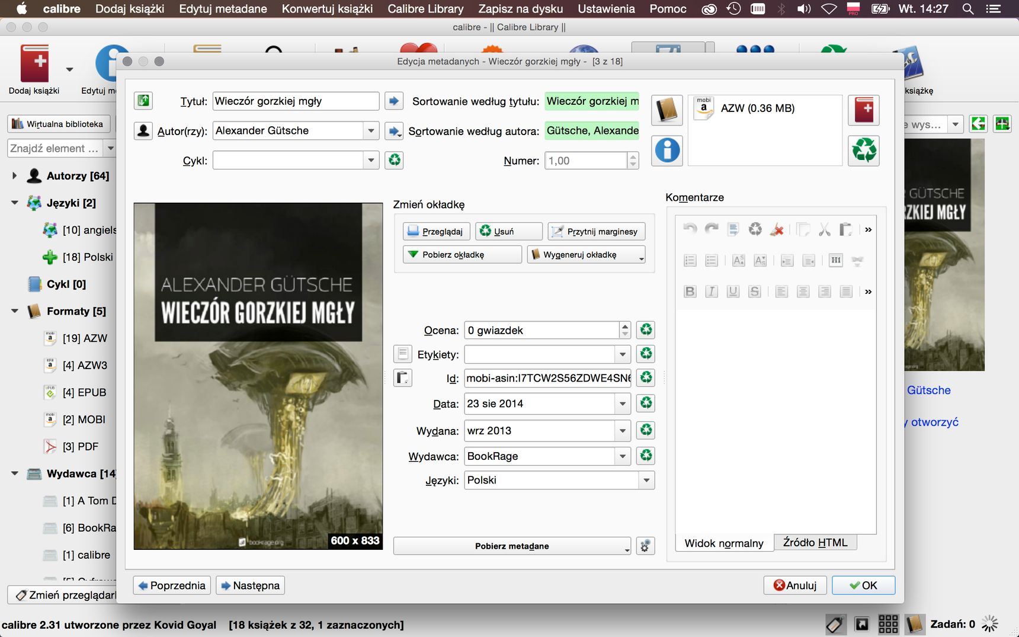Screen dimensions: 1019x637
Task: Clear the Wydana published date
Action: [x=646, y=430]
